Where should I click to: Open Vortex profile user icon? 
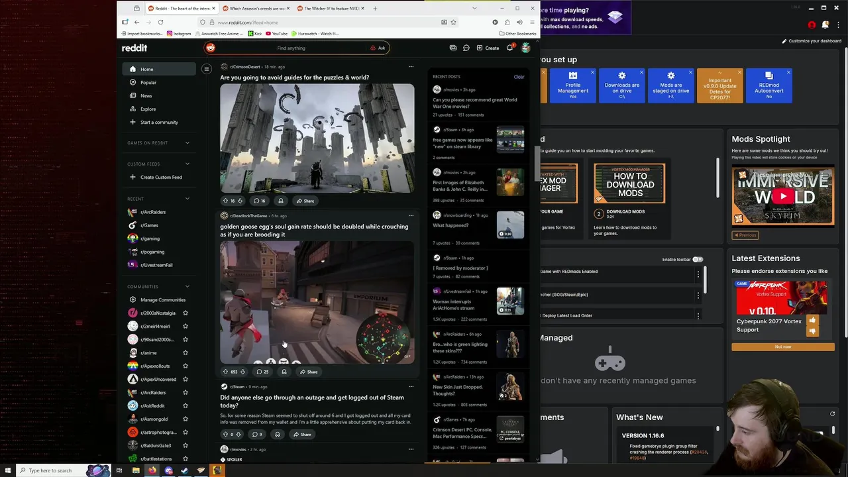[x=812, y=25]
